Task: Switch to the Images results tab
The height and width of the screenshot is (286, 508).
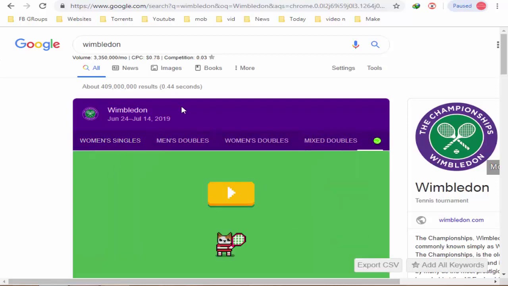Action: [x=166, y=68]
